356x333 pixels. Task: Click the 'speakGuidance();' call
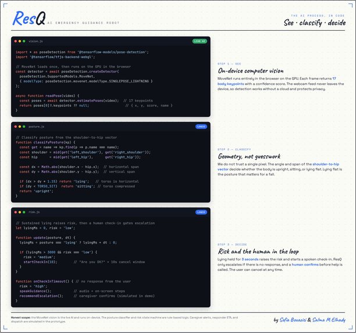35,291
